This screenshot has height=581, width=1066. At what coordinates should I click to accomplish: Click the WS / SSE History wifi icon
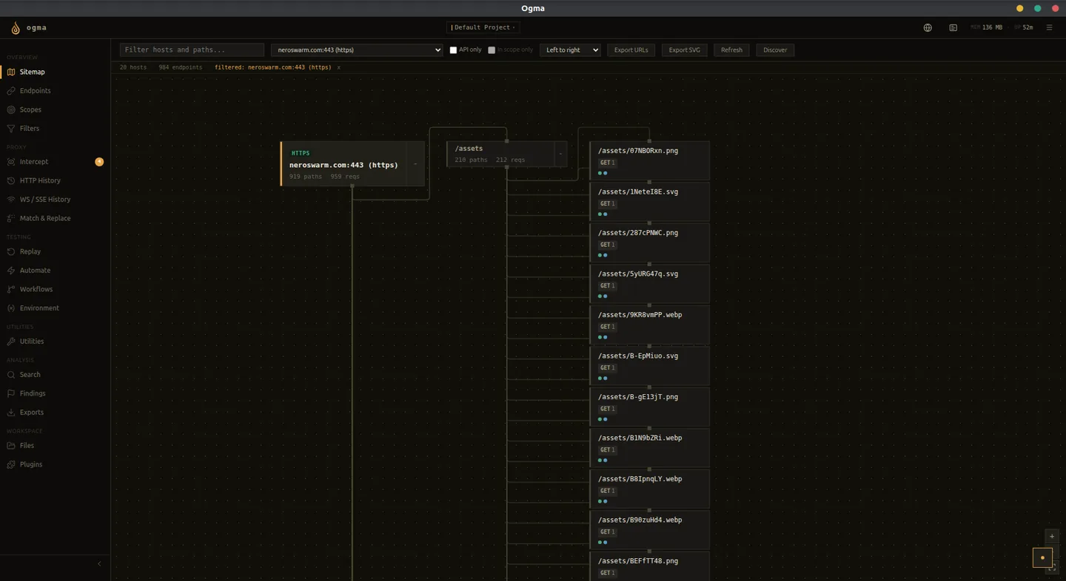(11, 200)
